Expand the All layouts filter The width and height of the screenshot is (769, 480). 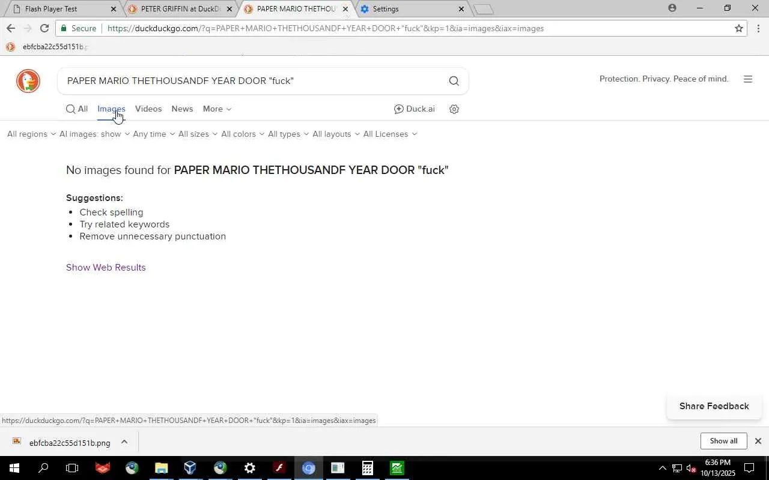pos(336,134)
